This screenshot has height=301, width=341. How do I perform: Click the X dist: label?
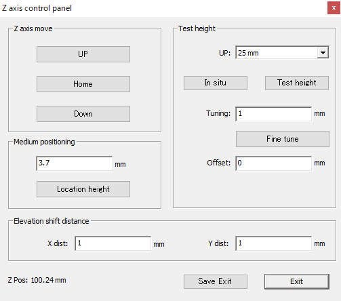point(58,243)
